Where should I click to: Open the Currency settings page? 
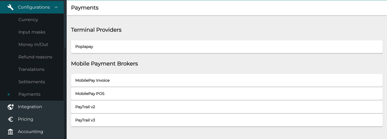coord(28,20)
